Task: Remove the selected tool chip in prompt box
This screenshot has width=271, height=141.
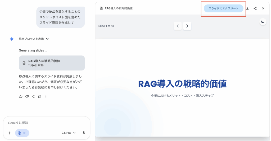Action: (x=24, y=133)
